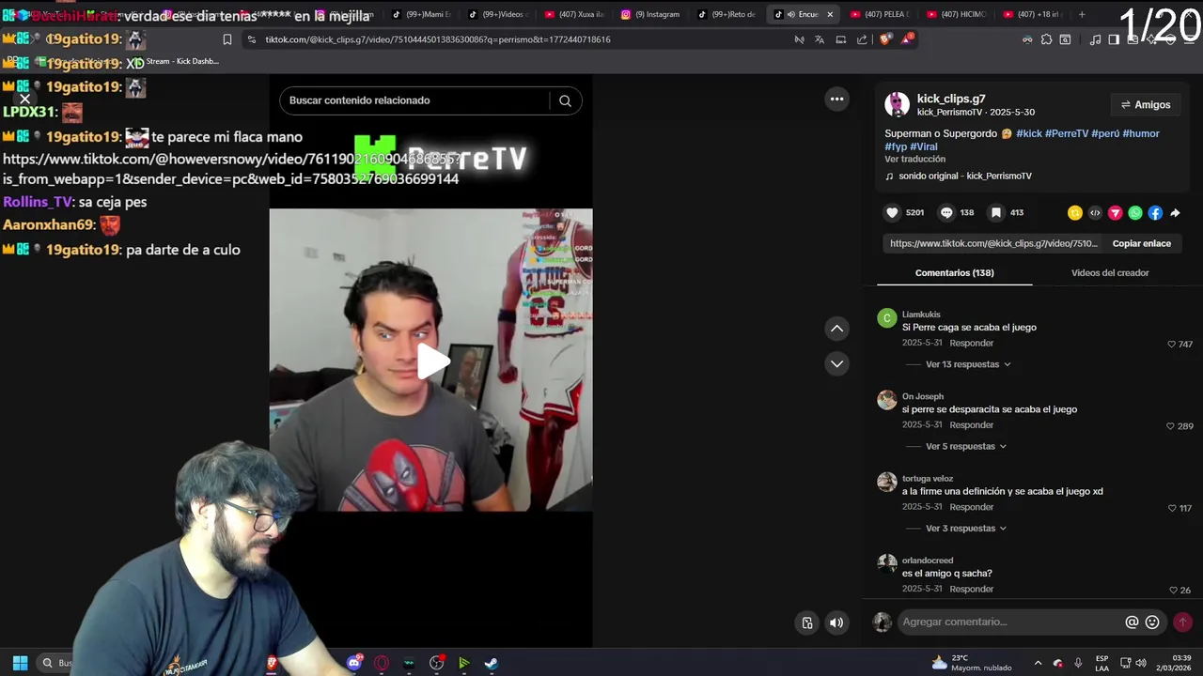Switch to the '(9) Instagram' browser tab
1203x676 pixels.
(x=650, y=14)
